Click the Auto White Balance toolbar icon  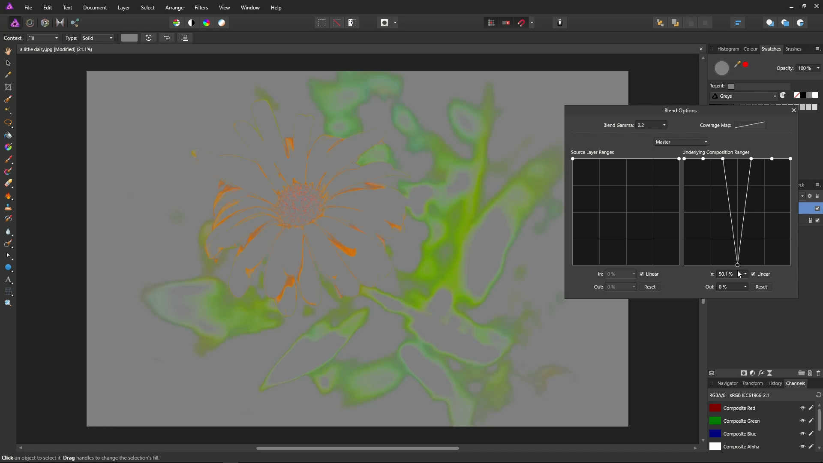(222, 23)
